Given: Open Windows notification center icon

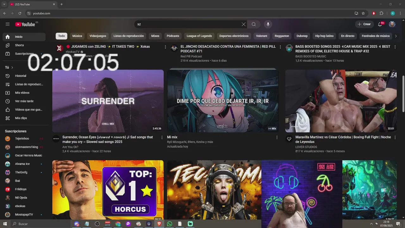Looking at the screenshot, I should [x=398, y=224].
